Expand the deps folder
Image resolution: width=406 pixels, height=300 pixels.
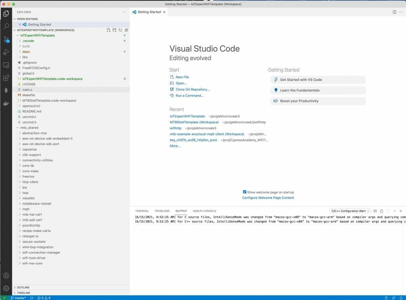(x=20, y=52)
